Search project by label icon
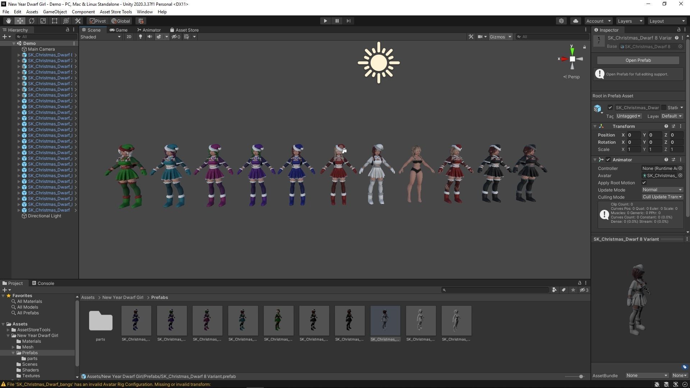 563,290
